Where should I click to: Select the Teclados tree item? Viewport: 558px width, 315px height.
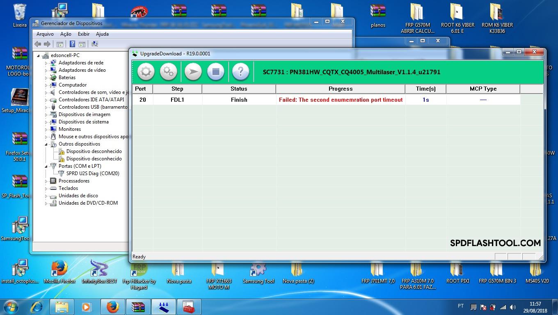pos(68,188)
